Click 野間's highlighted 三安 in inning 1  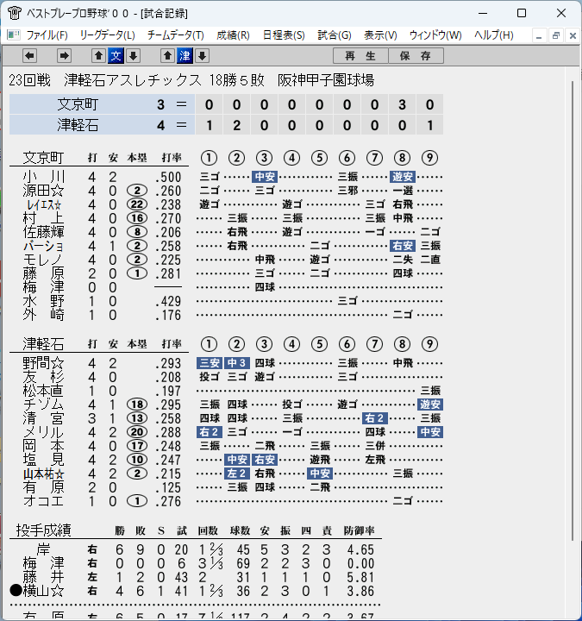(x=210, y=363)
